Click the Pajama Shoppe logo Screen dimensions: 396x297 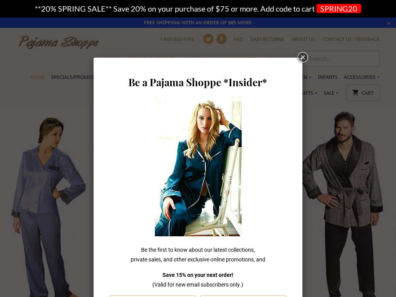[59, 42]
